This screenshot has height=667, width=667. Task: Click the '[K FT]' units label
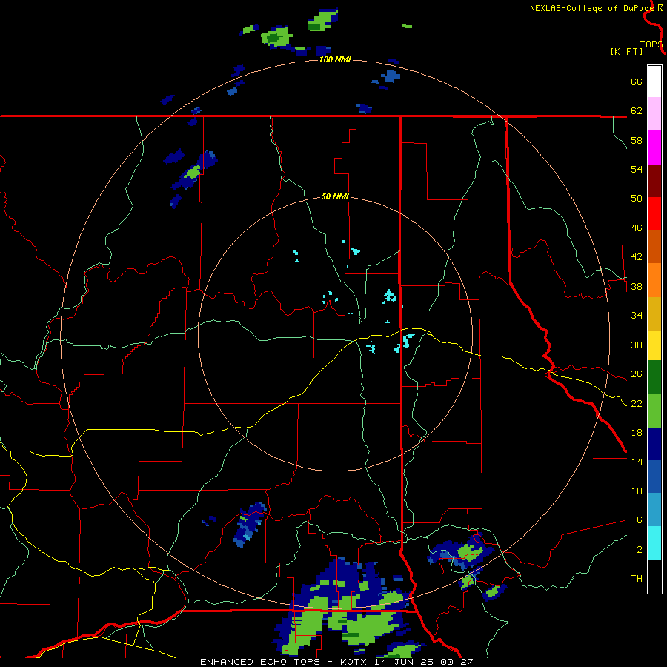pos(626,51)
